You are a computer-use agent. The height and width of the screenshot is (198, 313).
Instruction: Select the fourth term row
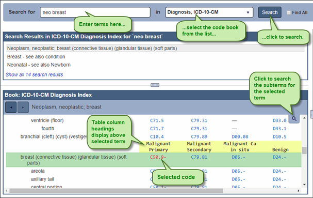[48, 128]
